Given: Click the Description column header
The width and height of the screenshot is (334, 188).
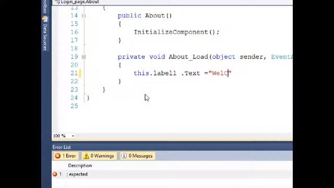Looking at the screenshot, I should pyautogui.click(x=80, y=166).
